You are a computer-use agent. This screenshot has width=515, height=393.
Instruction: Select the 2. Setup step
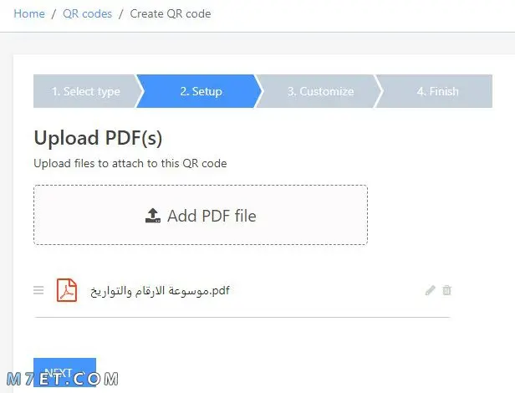[201, 91]
